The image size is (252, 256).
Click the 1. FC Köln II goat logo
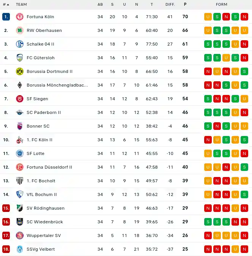click(20, 140)
